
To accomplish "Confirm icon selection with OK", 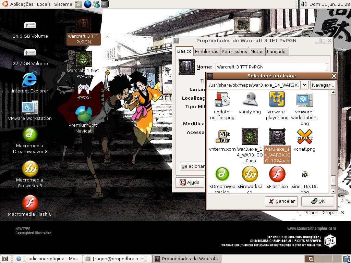I will tap(317, 201).
